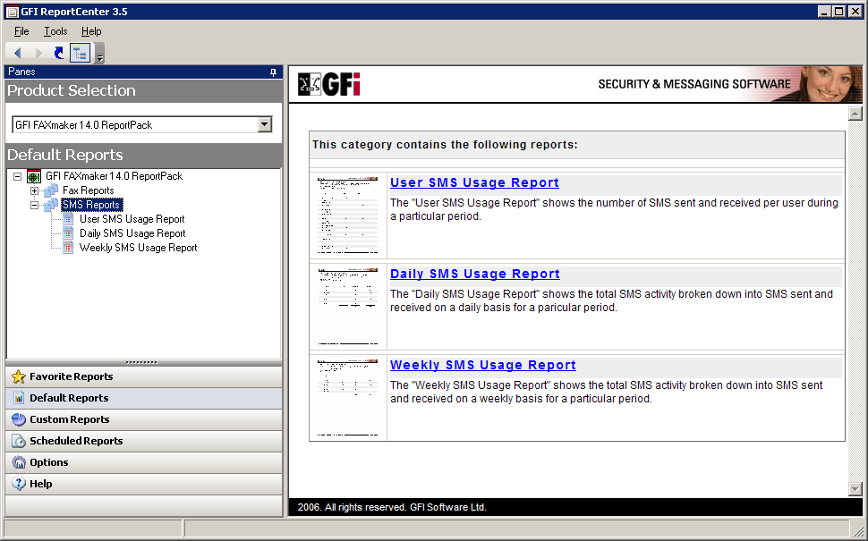Click the Refresh toolbar icon

59,53
